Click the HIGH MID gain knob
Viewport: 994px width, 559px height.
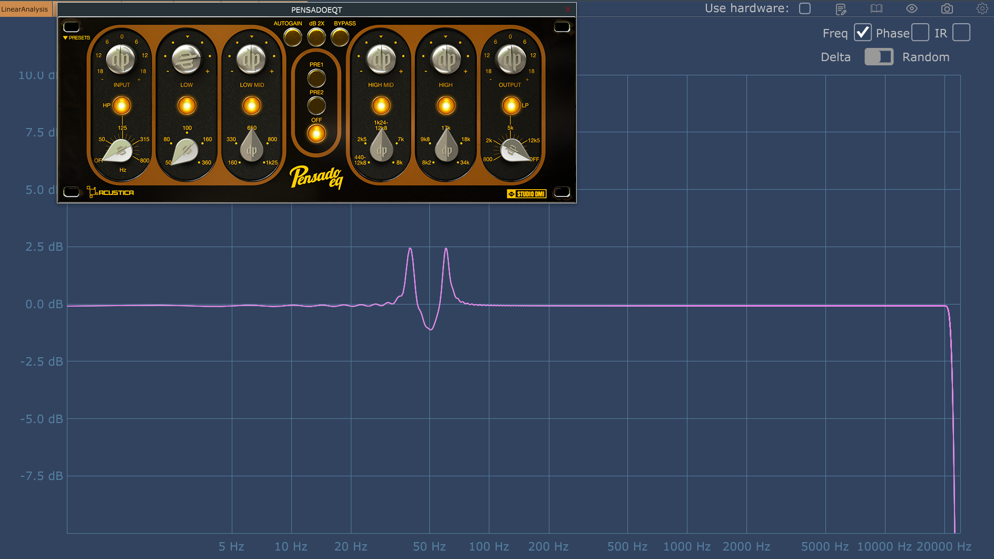381,59
